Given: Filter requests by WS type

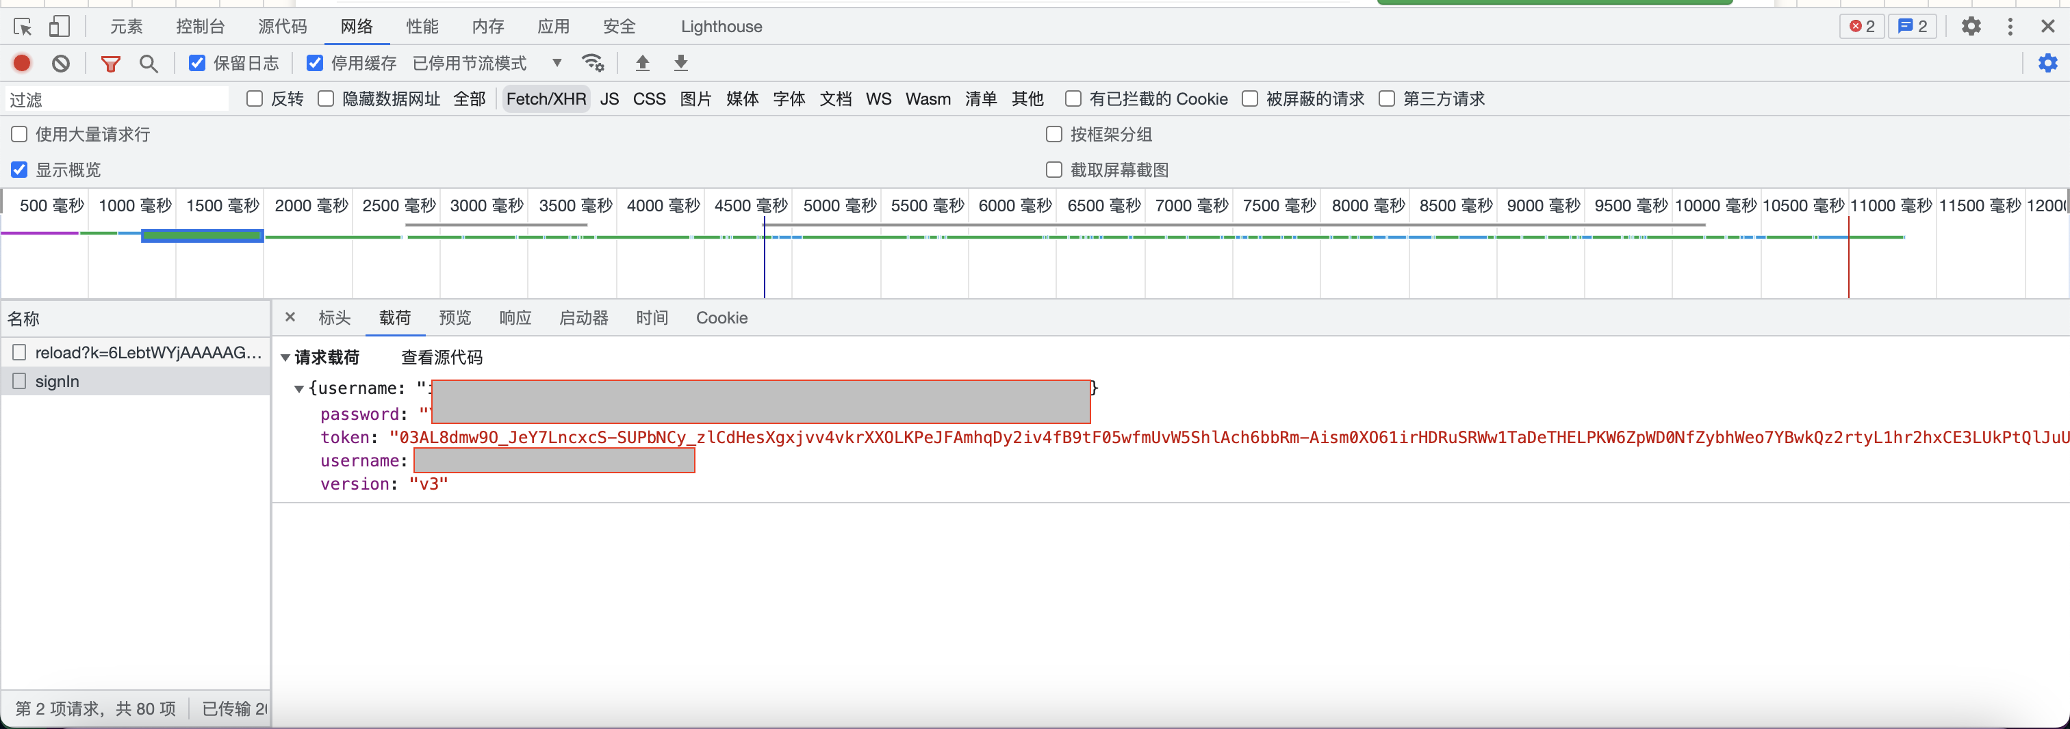Looking at the screenshot, I should tap(878, 98).
